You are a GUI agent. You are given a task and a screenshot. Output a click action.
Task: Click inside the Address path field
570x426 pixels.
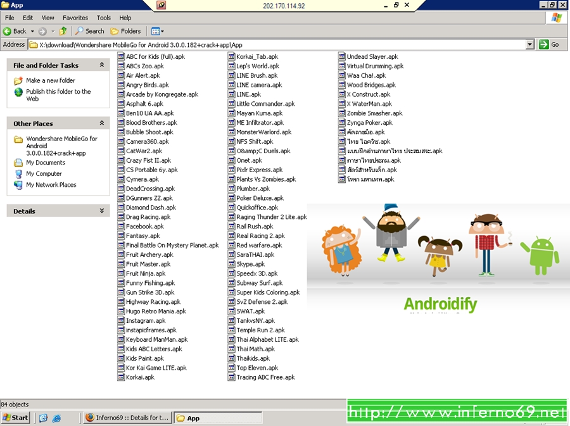[x=277, y=45]
